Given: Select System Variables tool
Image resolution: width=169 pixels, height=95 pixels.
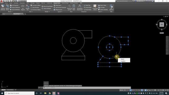Looking at the screenshot, I should tap(103, 9).
